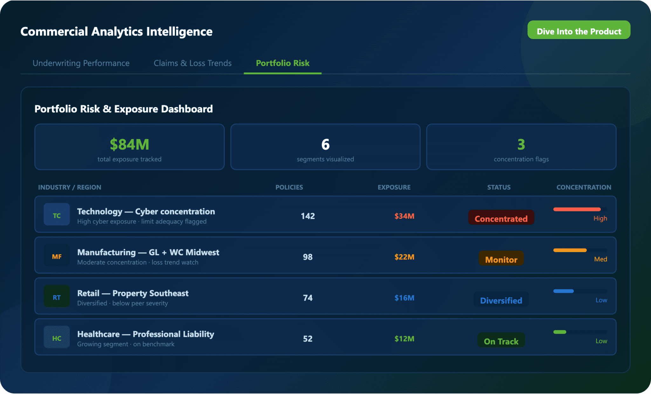651x394 pixels.
Task: Click the red High concentration bar
Action: click(577, 209)
